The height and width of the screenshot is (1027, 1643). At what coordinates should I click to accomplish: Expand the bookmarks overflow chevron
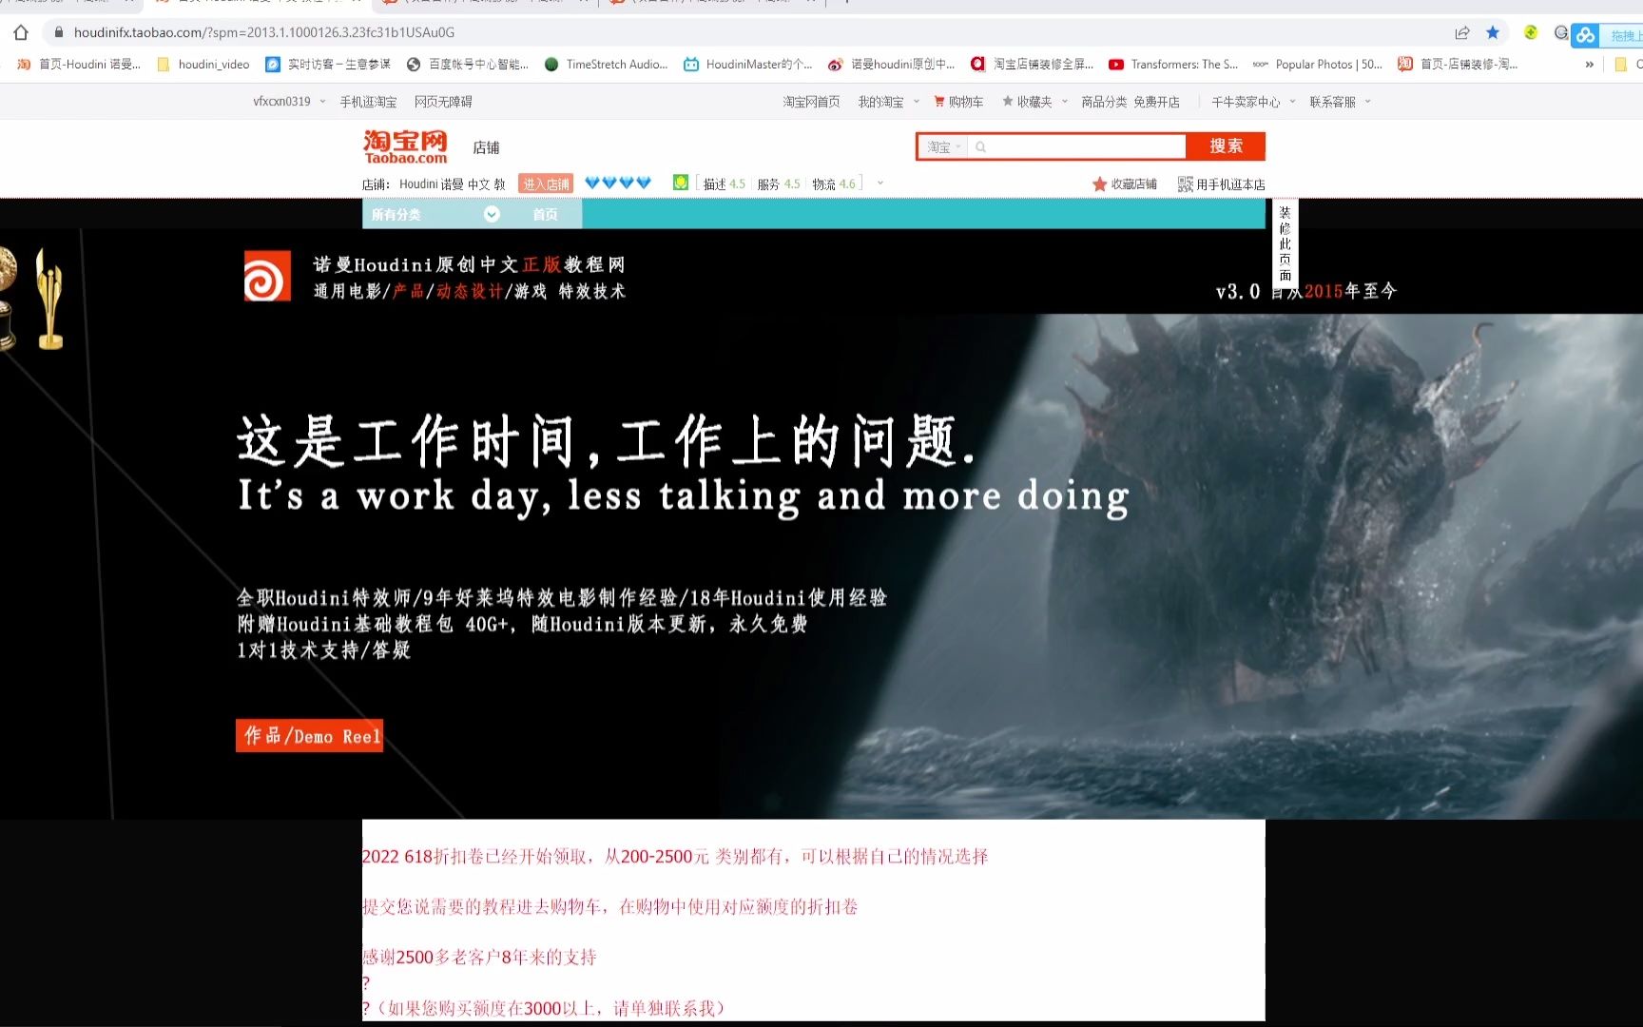pos(1589,65)
